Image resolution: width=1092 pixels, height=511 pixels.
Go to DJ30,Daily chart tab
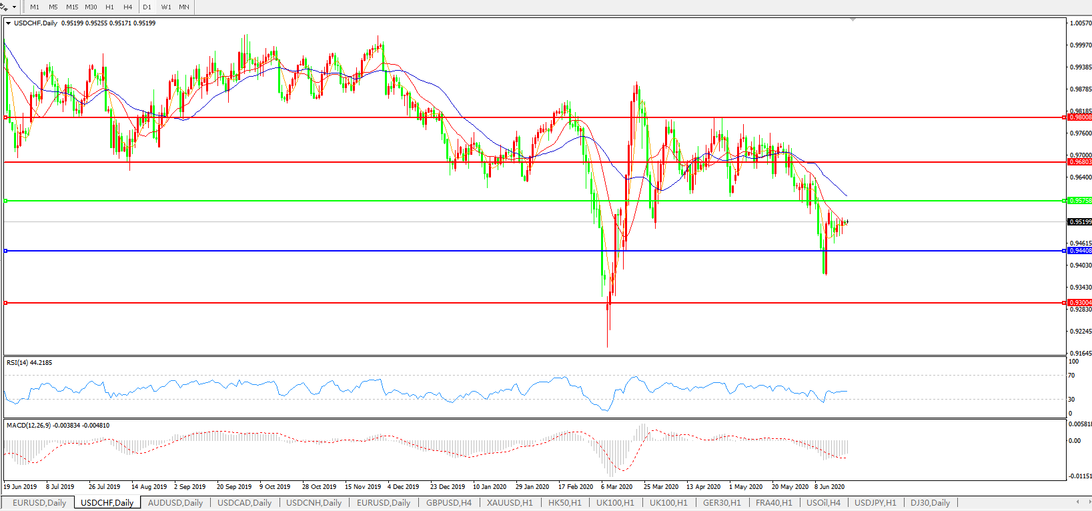click(x=930, y=503)
